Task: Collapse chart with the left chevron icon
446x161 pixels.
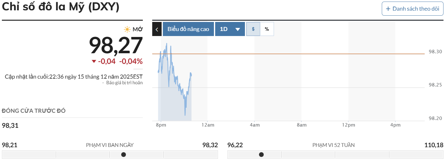Action: tap(157, 29)
